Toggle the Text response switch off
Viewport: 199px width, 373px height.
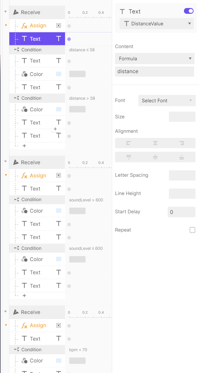point(188,11)
